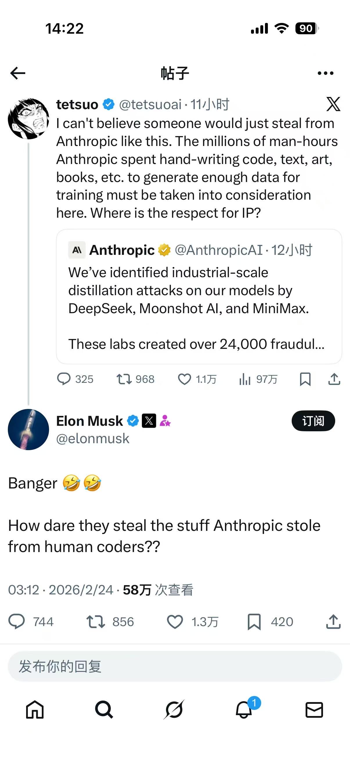The image size is (350, 761).
Task: Open notifications bell with badge
Action: point(244,710)
